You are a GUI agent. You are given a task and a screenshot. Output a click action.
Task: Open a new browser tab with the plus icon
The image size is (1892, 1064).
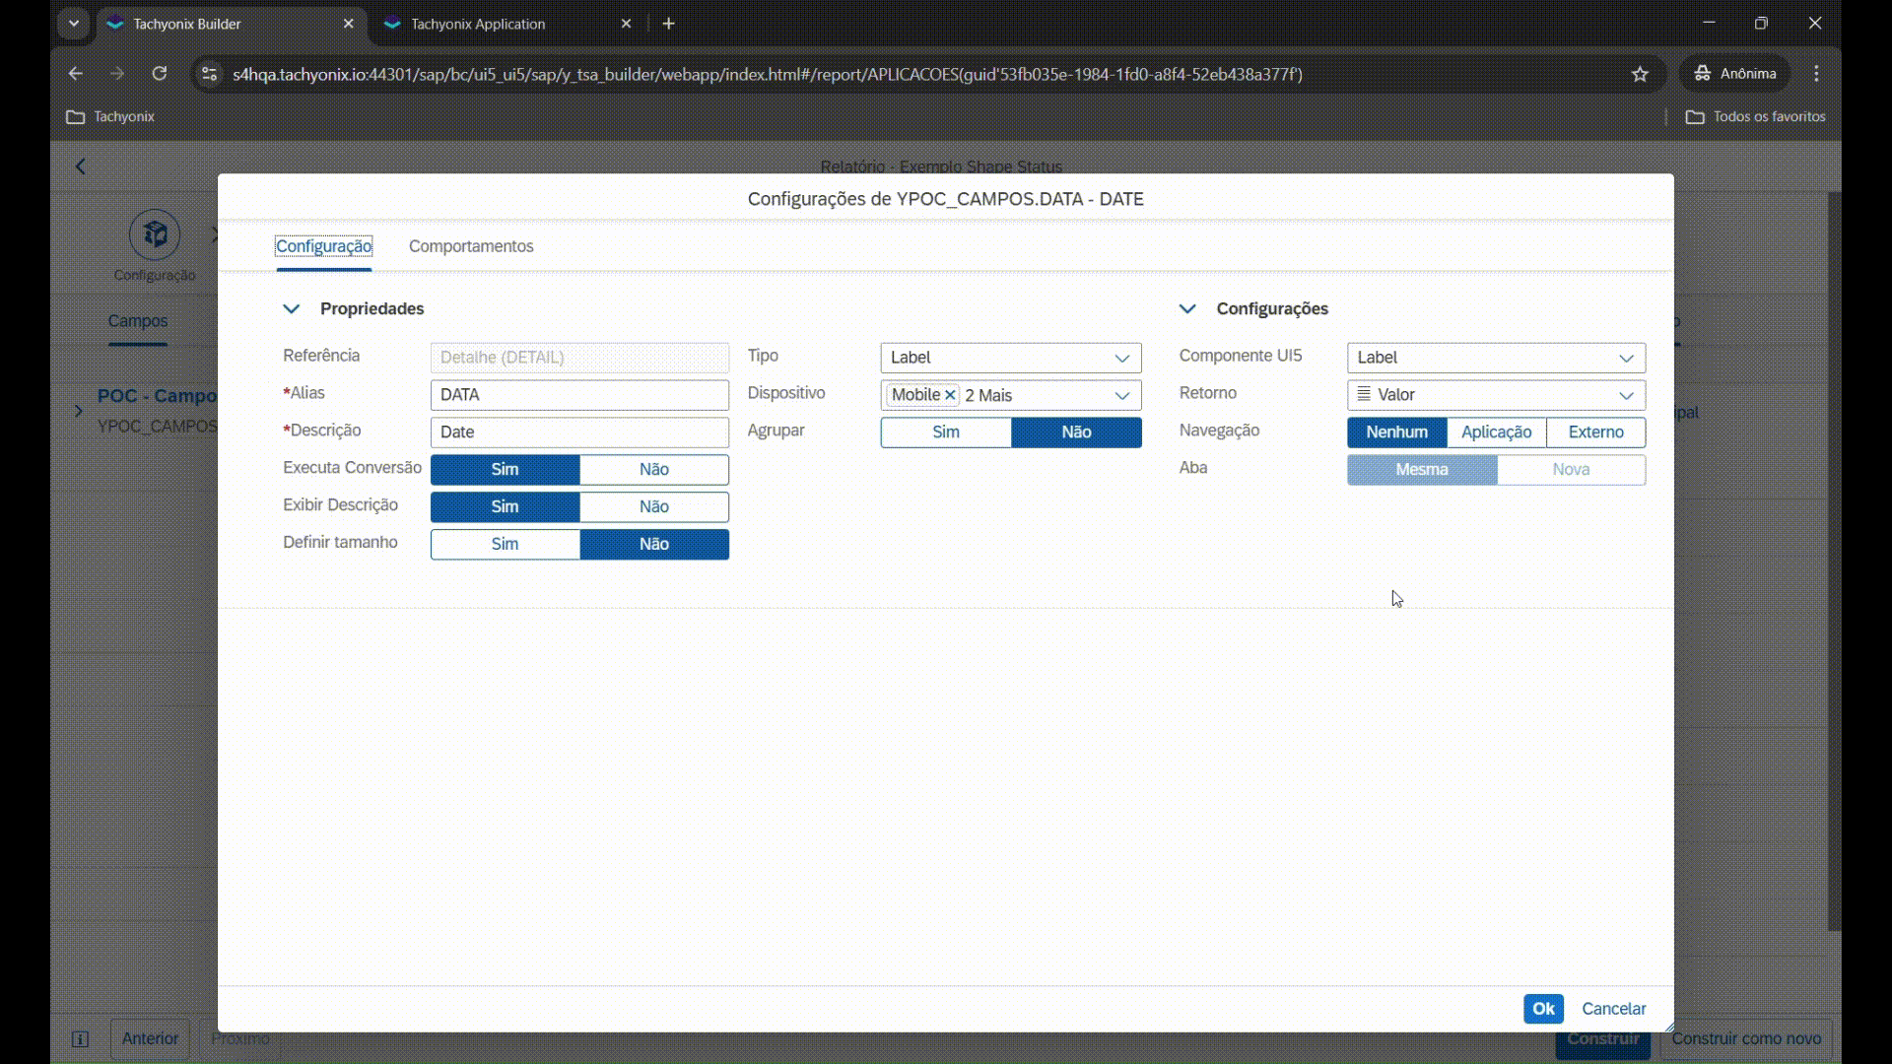click(669, 24)
